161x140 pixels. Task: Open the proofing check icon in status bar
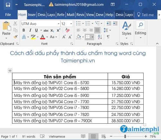coord(42,136)
